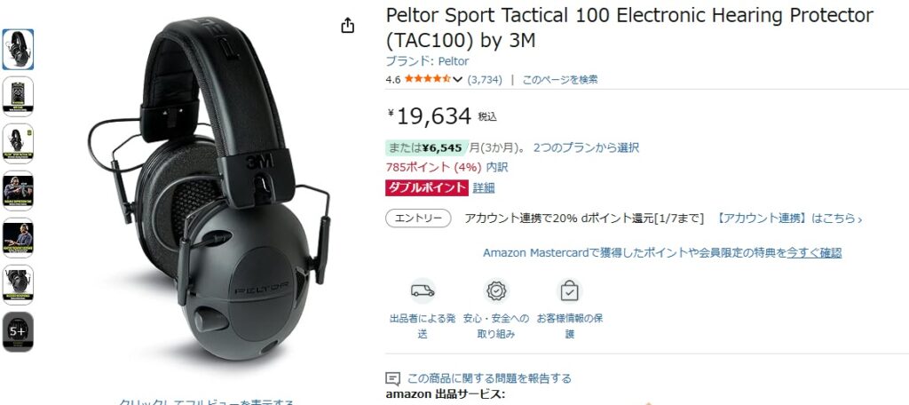Click the customer information protection bag icon
Viewport: 909px width, 405px height.
[569, 290]
